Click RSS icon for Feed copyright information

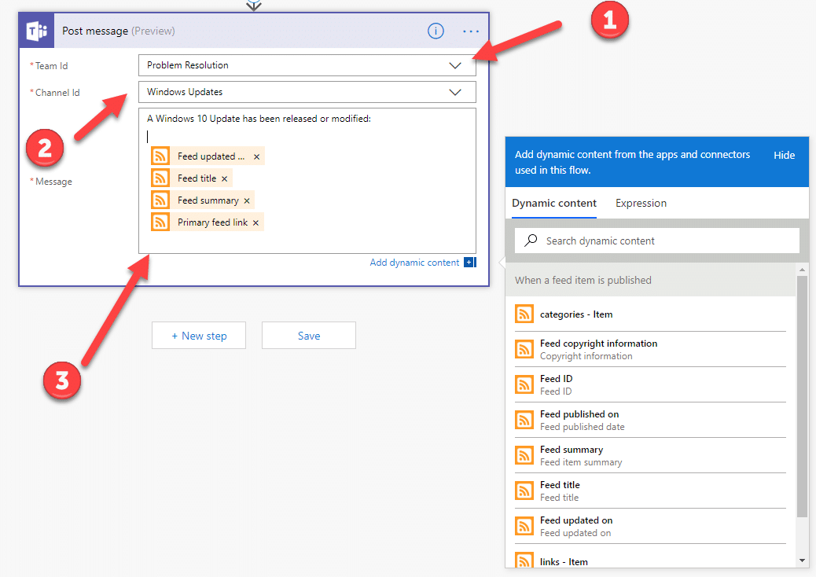click(524, 349)
